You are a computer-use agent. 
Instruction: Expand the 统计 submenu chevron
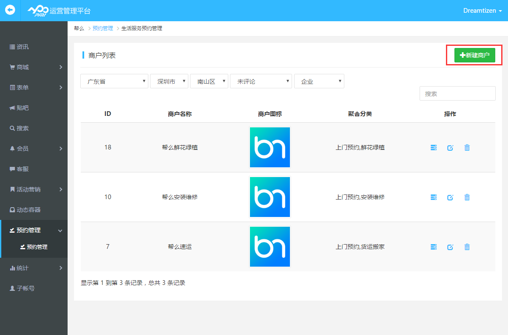pyautogui.click(x=61, y=268)
